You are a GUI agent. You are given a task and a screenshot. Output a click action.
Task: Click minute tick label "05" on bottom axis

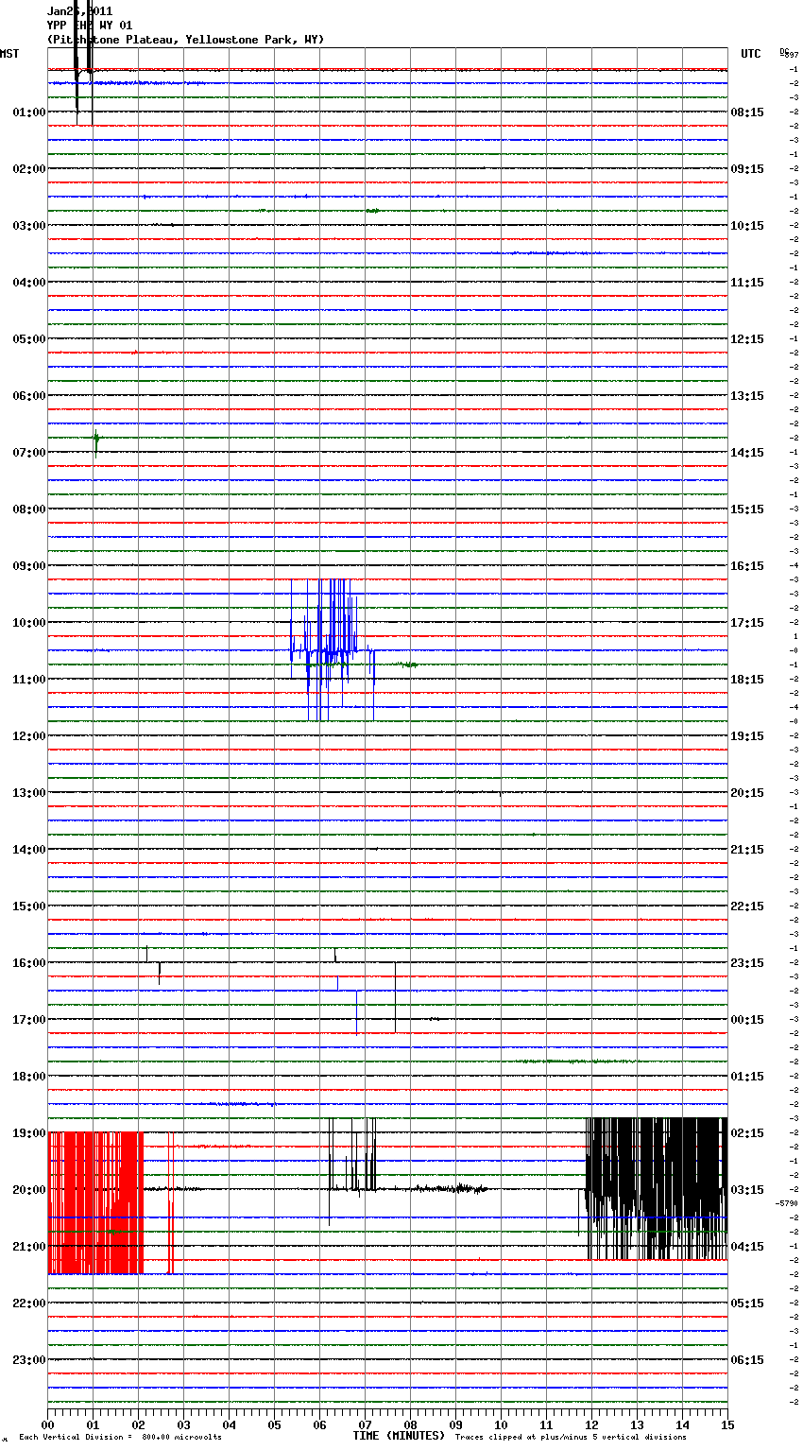click(275, 1424)
